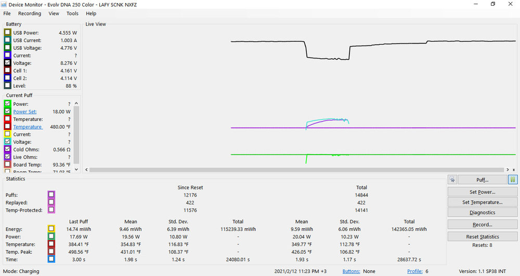Click the cursor icon left of Puff button
Image resolution: width=520 pixels, height=276 pixels.
pos(452,180)
